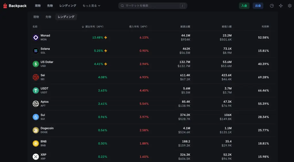
Task: Click the green 入金 deposit button
Action: click(x=244, y=6)
